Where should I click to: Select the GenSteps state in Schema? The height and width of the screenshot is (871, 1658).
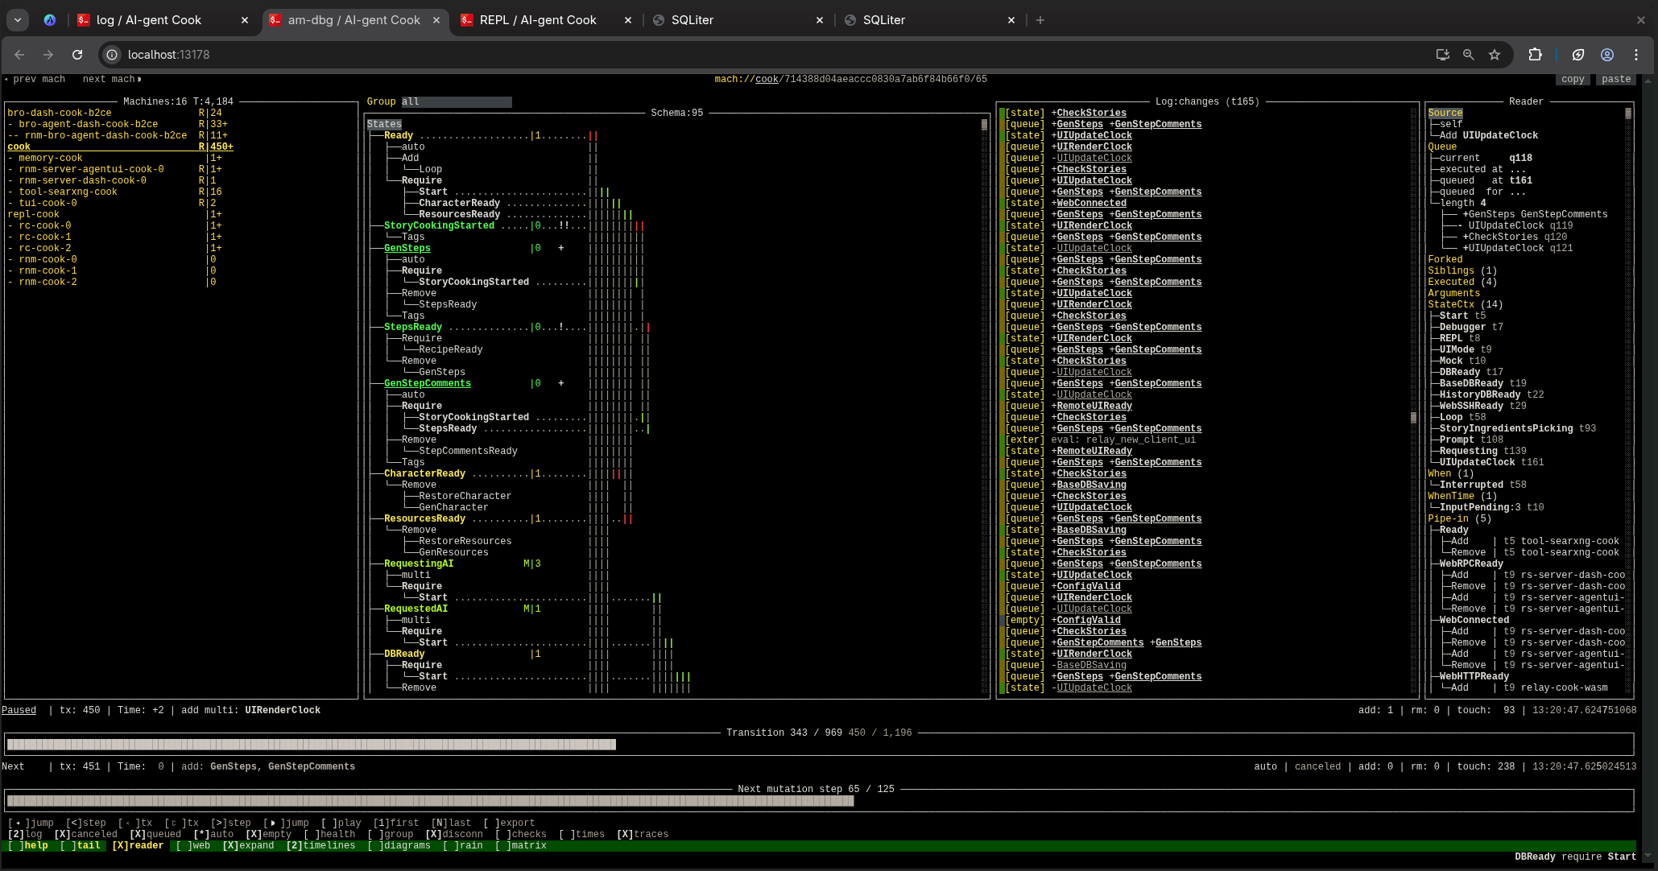tap(407, 248)
